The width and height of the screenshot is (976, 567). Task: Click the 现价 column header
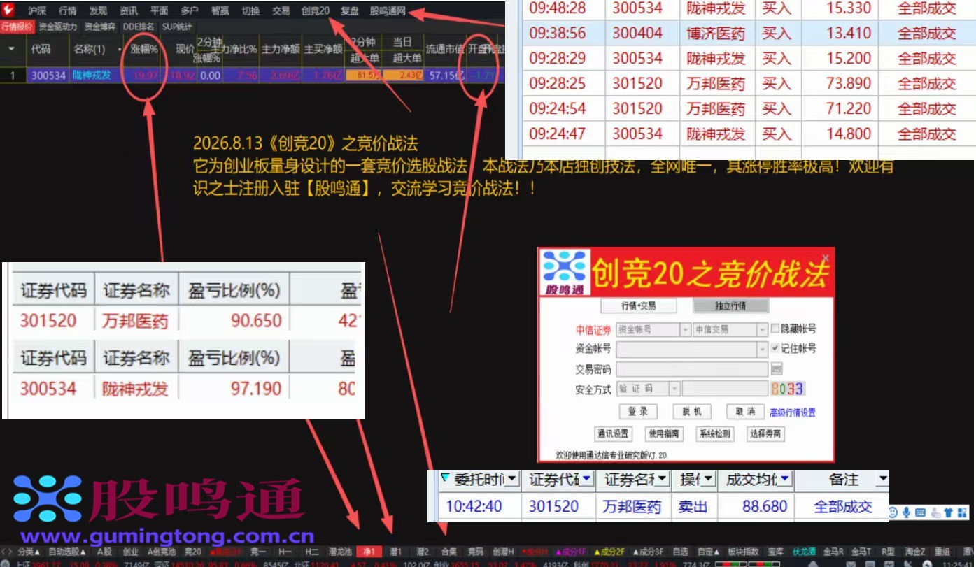[x=185, y=50]
